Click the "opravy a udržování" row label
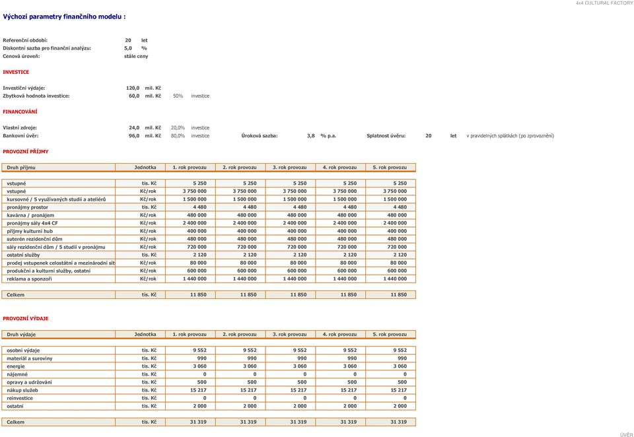 click(29, 382)
